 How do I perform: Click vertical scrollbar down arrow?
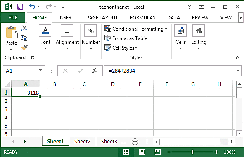tap(239, 133)
